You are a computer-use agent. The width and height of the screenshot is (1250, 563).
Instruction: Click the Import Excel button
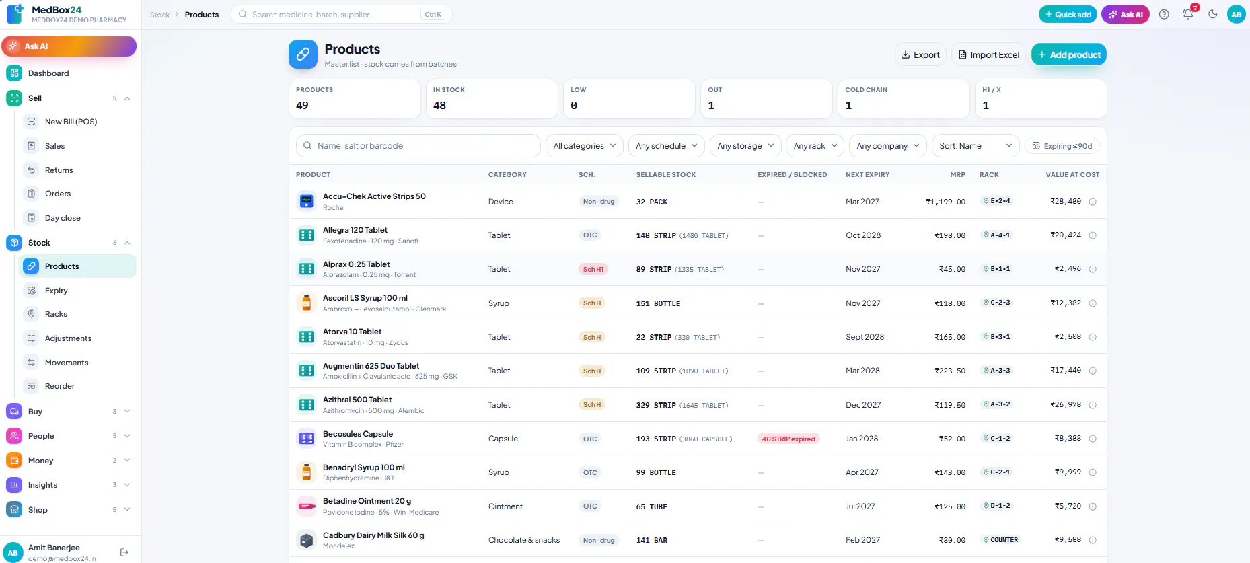(x=989, y=54)
